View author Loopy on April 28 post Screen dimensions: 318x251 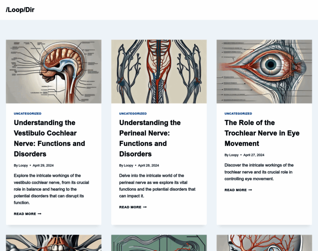128,165
